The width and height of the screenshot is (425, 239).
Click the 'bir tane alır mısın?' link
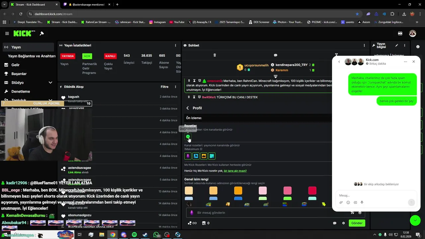235,171
